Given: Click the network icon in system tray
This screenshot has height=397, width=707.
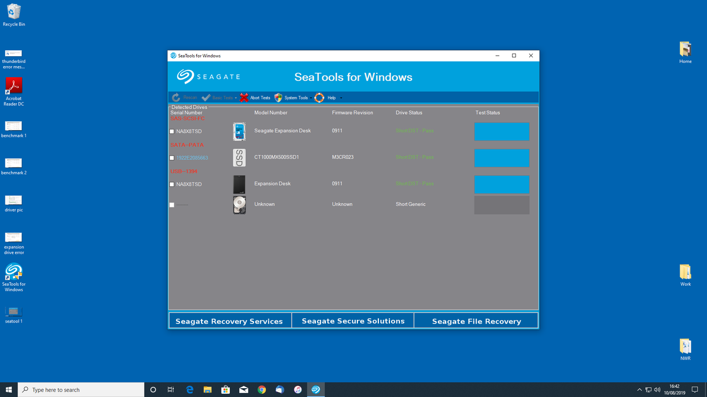Looking at the screenshot, I should (648, 389).
